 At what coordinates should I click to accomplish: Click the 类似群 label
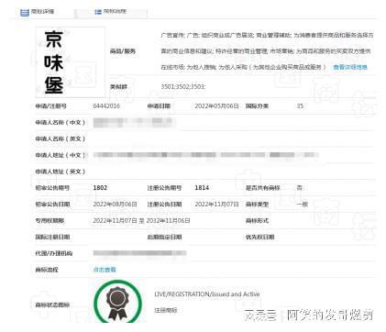(x=118, y=87)
